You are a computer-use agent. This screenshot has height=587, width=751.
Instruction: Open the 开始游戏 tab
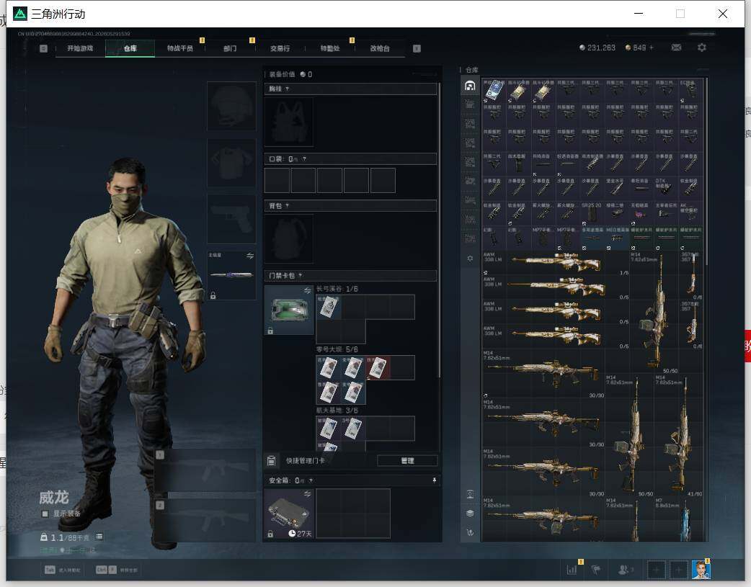click(80, 48)
